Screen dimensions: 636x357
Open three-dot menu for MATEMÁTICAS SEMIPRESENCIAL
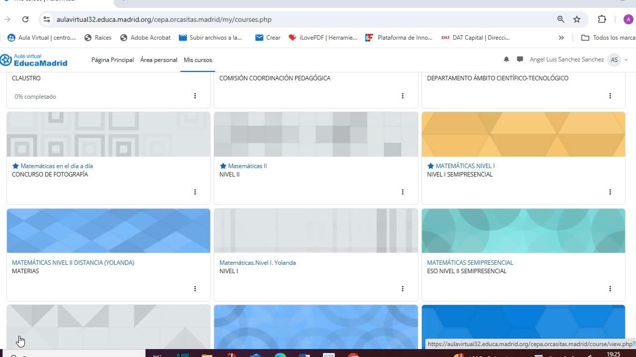(610, 289)
